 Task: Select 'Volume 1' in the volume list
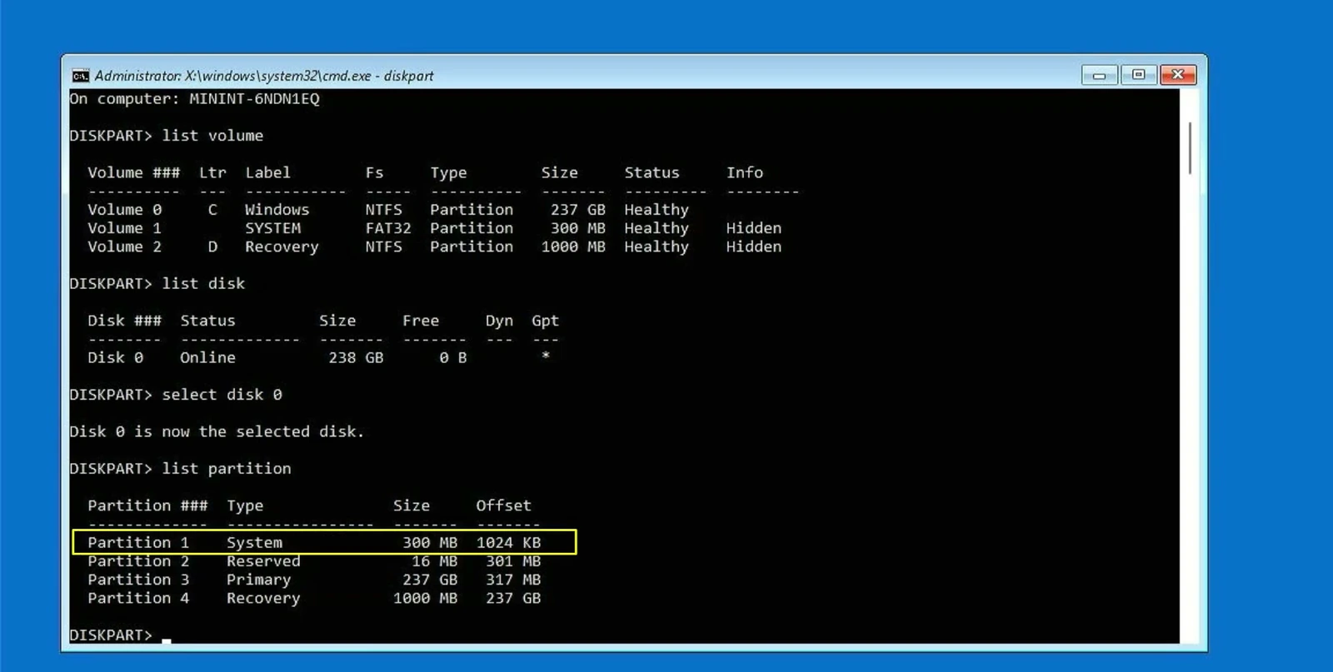pos(125,228)
